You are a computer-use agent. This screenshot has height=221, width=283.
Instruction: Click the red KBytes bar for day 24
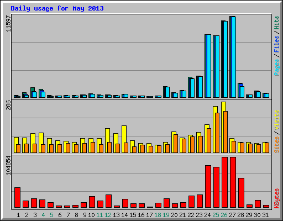[x=208, y=187]
